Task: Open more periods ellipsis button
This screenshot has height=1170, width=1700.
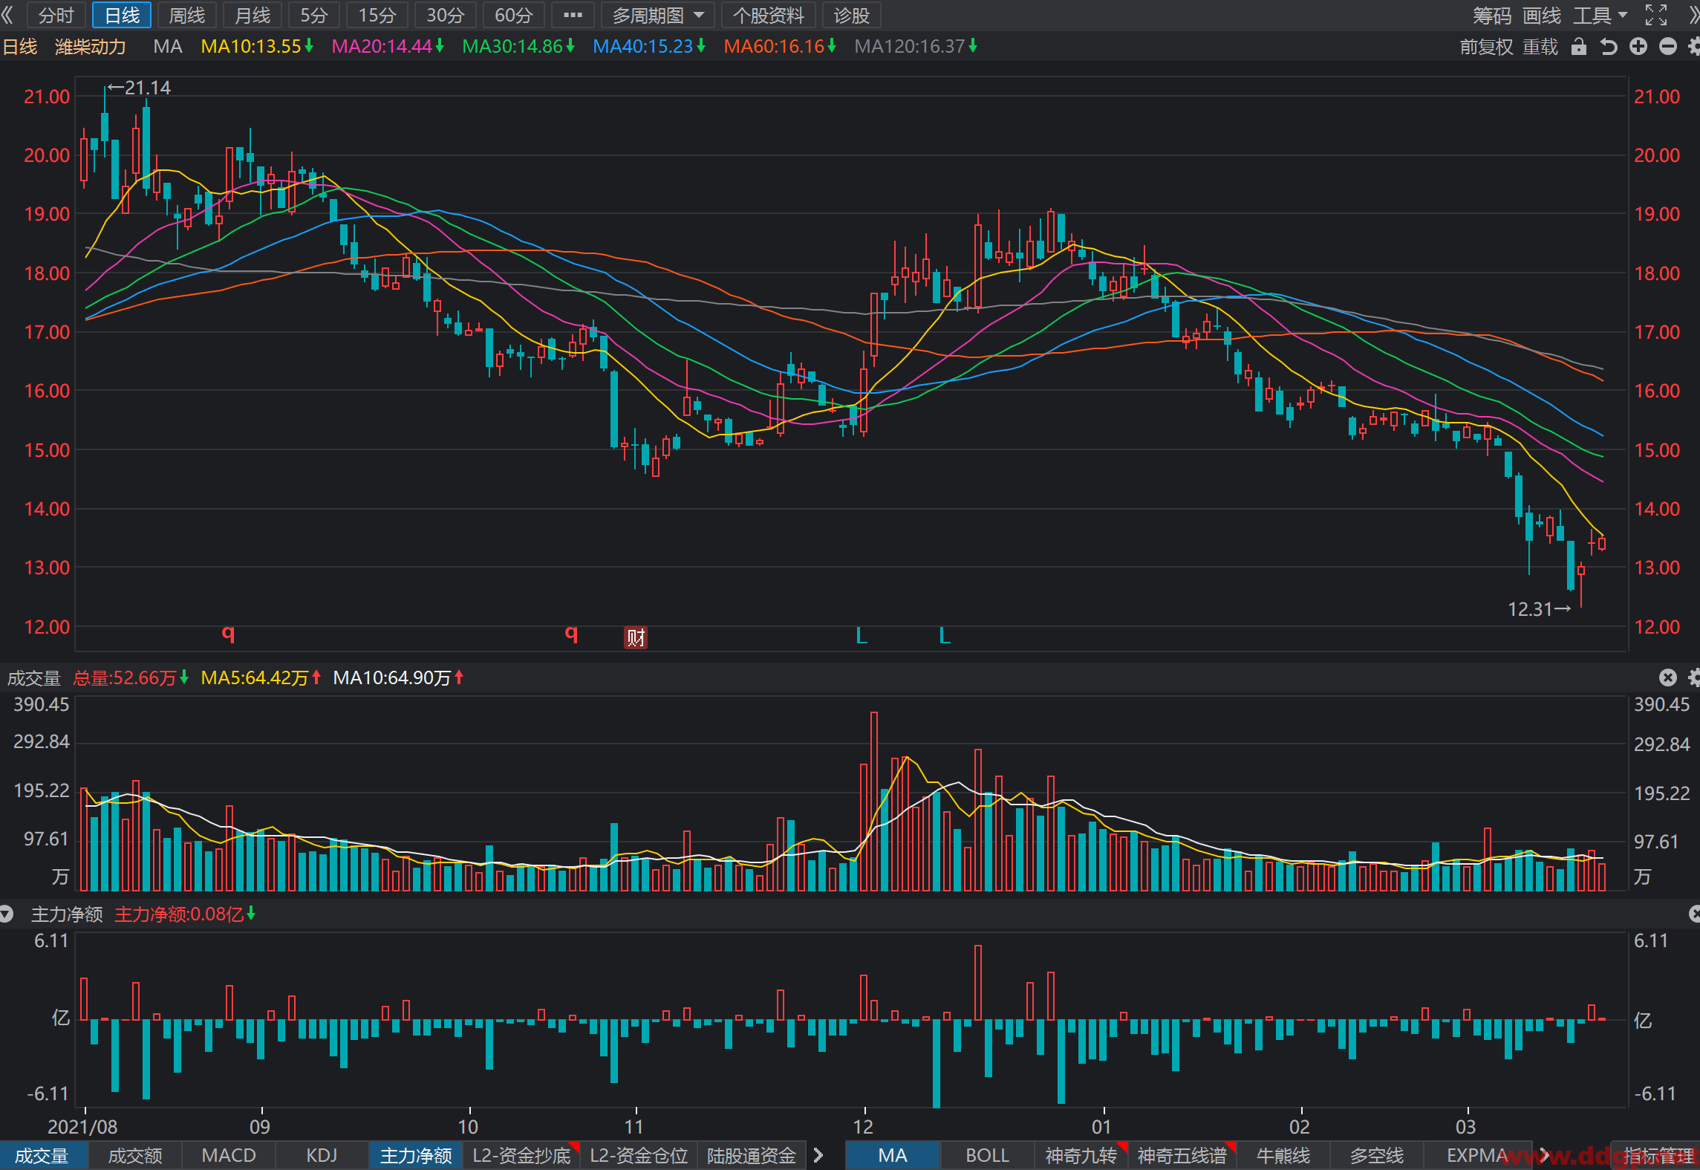Action: 573,15
